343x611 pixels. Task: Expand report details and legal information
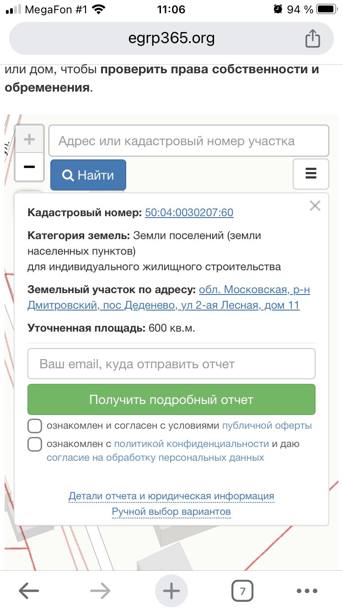click(x=171, y=496)
